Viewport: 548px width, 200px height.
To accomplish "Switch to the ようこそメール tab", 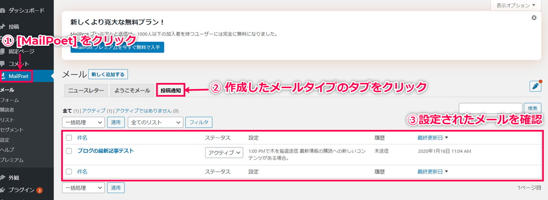I will pyautogui.click(x=132, y=91).
